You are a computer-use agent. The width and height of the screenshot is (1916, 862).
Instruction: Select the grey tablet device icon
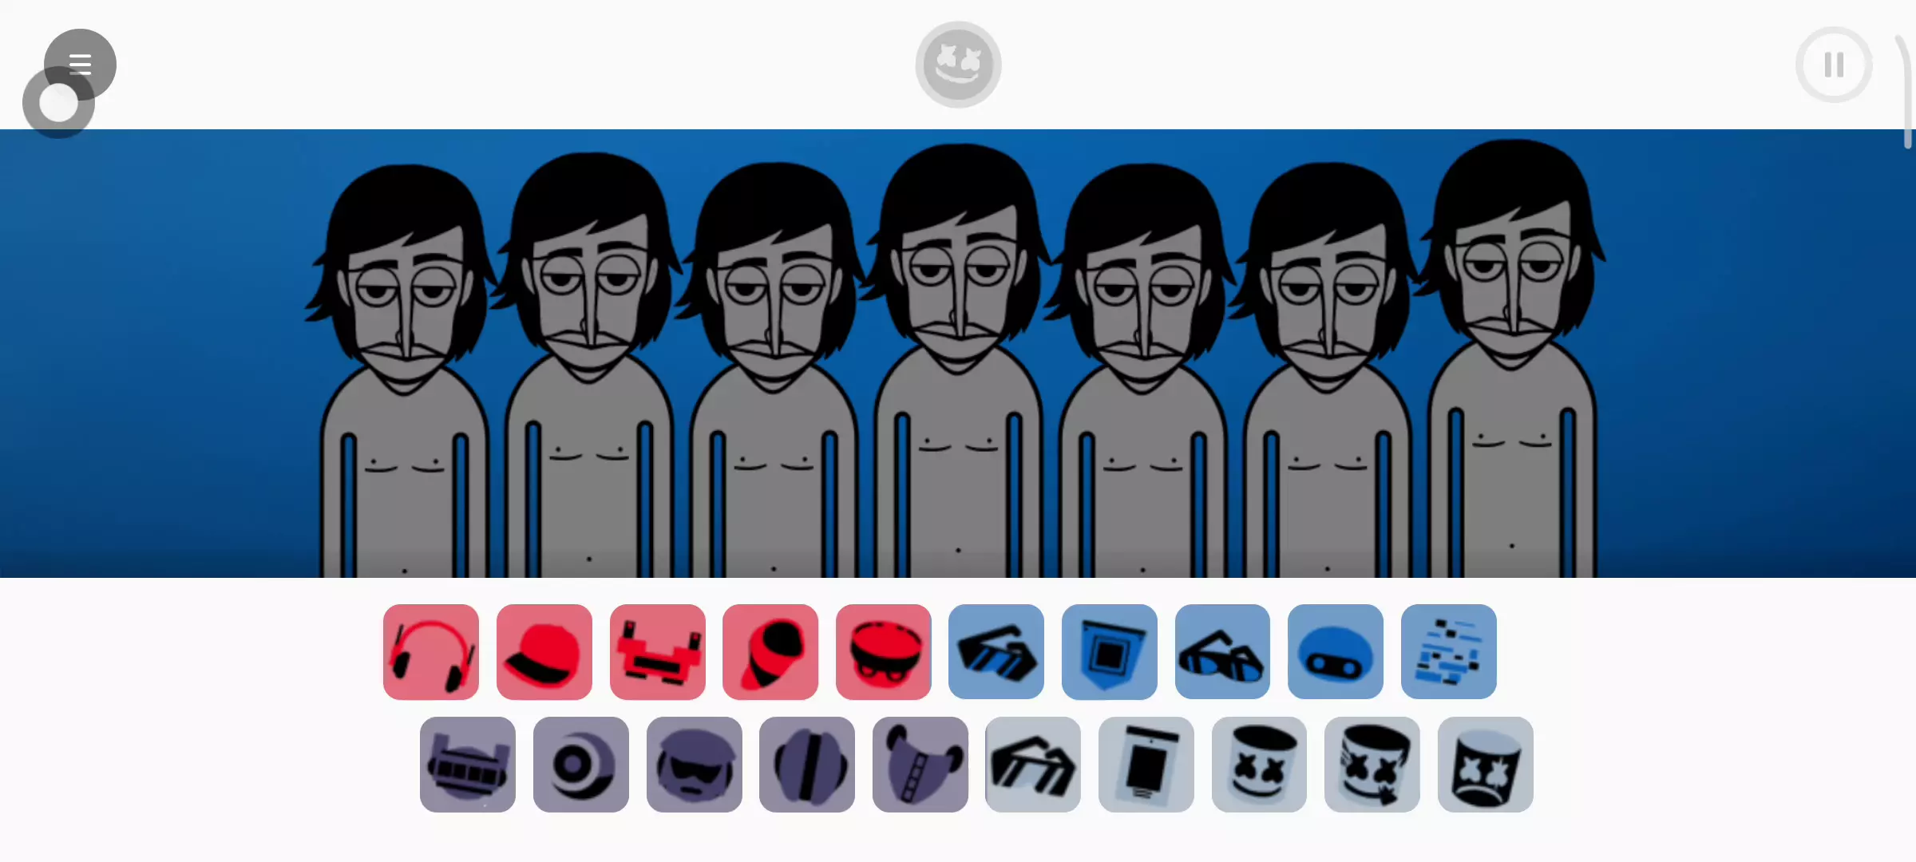(1146, 765)
